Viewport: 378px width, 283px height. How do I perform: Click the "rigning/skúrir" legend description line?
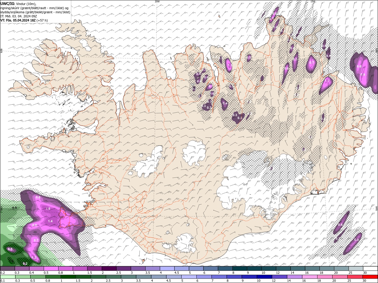(x=34, y=8)
